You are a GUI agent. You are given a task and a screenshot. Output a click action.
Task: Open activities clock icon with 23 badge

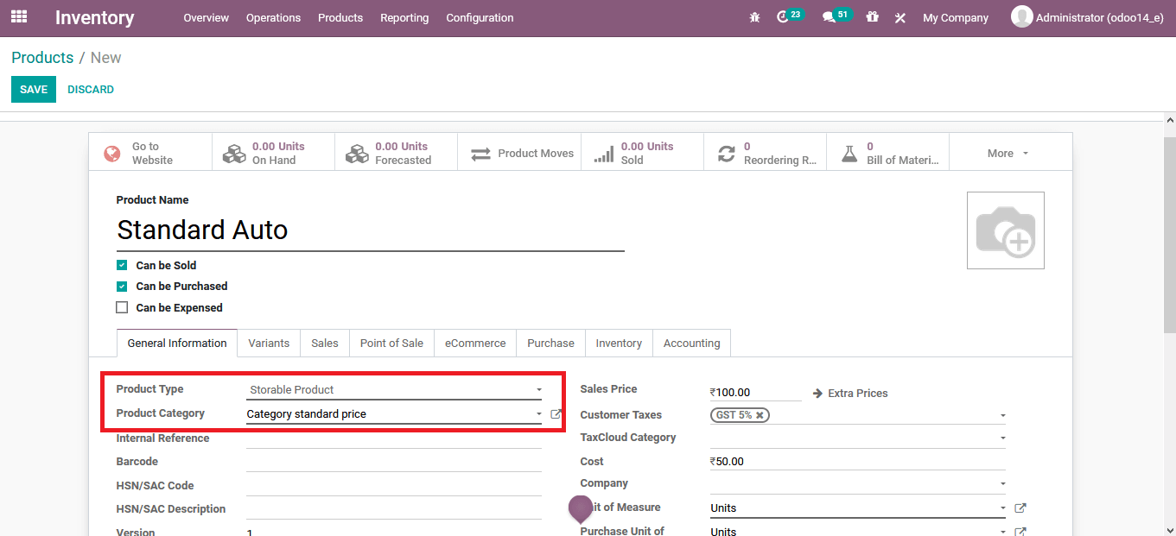783,17
